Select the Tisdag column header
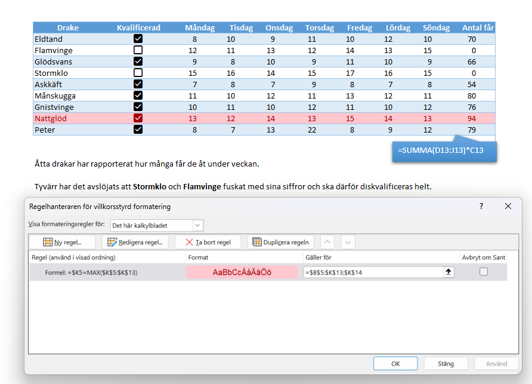This screenshot has height=384, width=532. (241, 28)
